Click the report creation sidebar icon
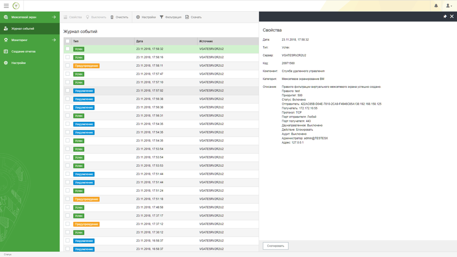457x257 pixels. 6,51
